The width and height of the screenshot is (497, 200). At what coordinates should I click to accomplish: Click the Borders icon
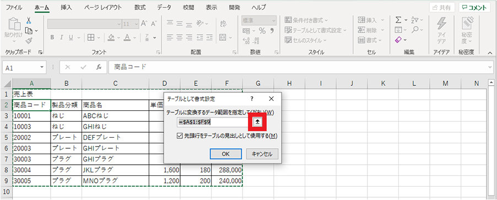[x=90, y=37]
